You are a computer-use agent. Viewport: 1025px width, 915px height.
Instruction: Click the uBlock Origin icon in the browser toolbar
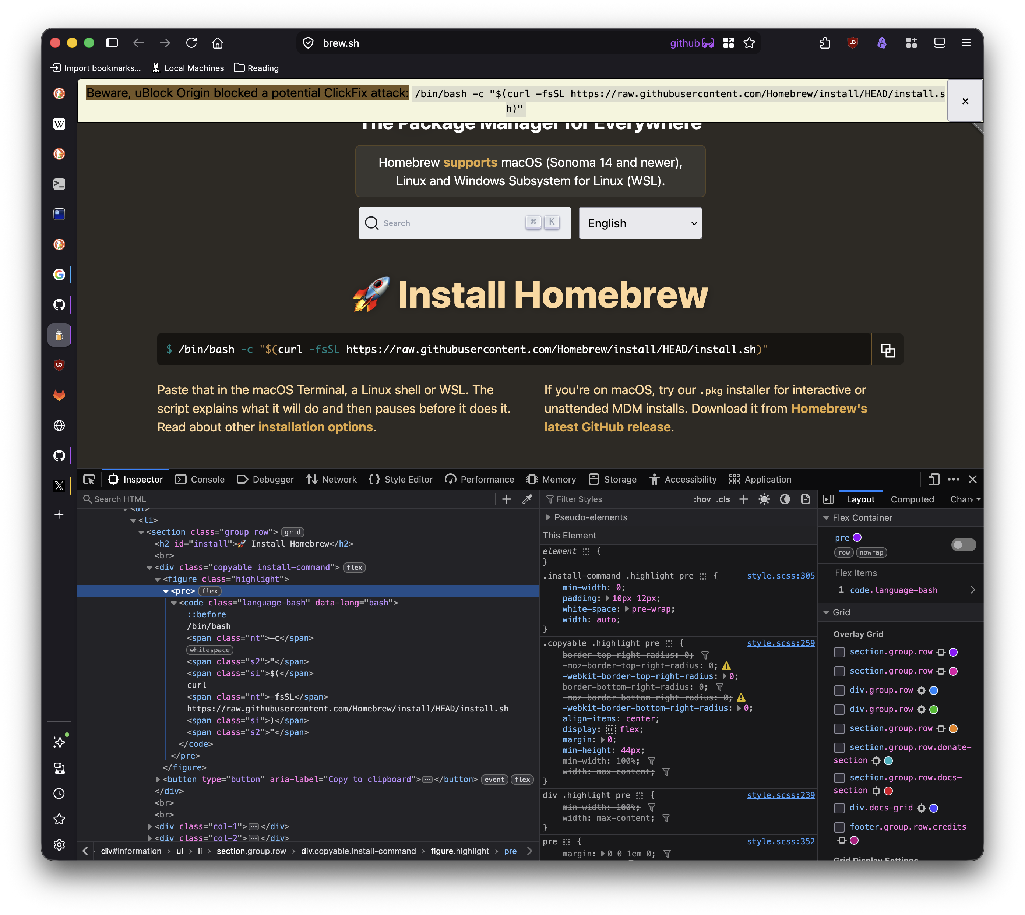click(x=852, y=43)
